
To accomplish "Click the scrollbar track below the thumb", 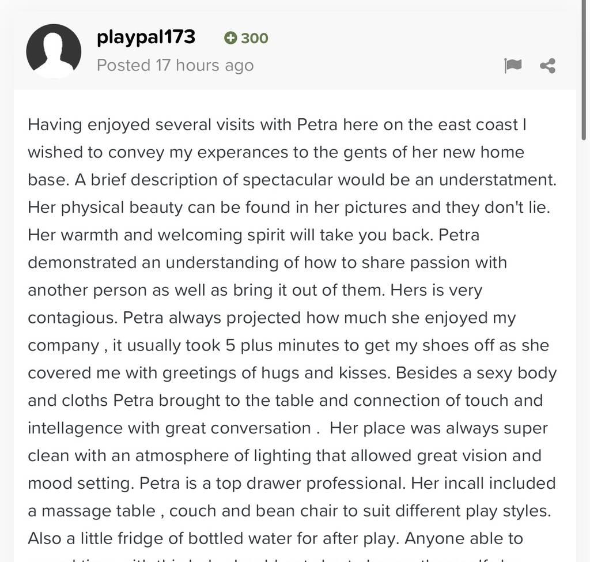I will point(584,350).
